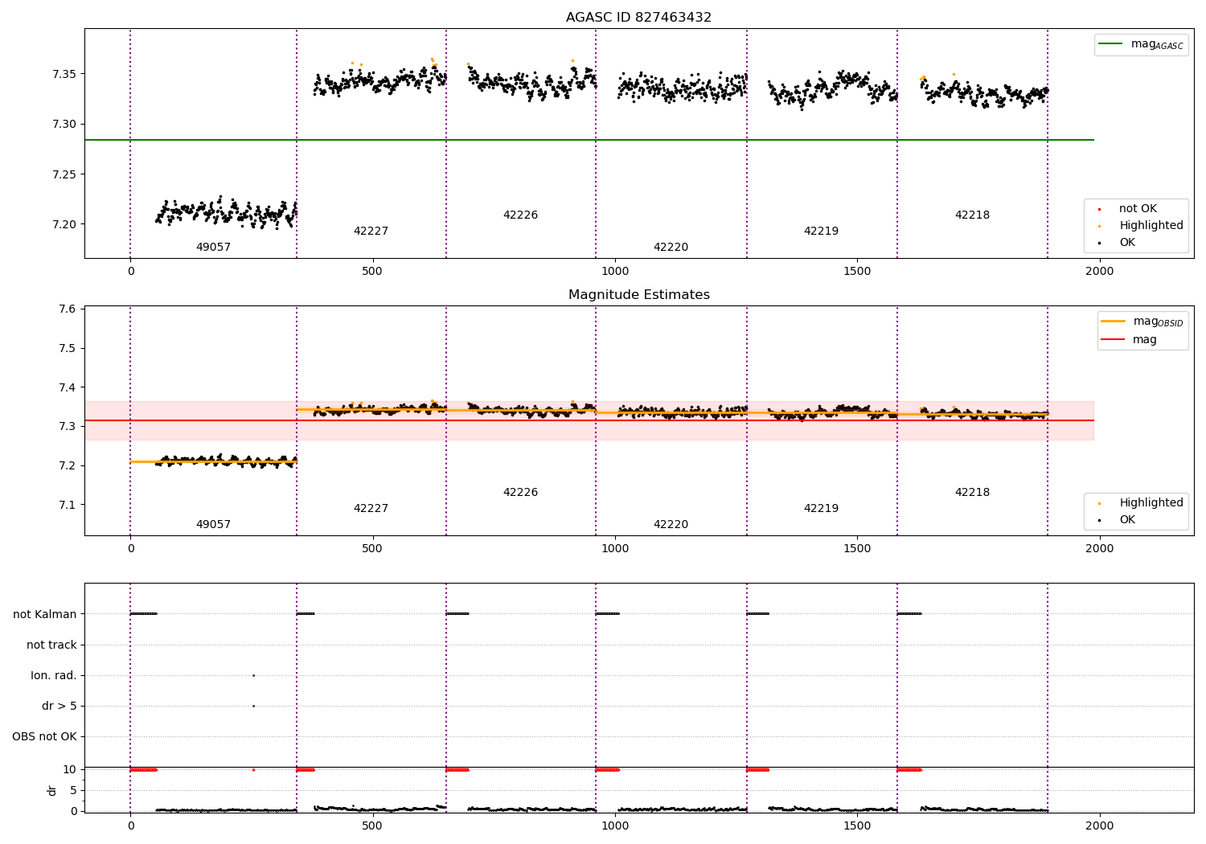Click the 'dr > 5' axis label
1206x844 pixels.
[x=59, y=706]
